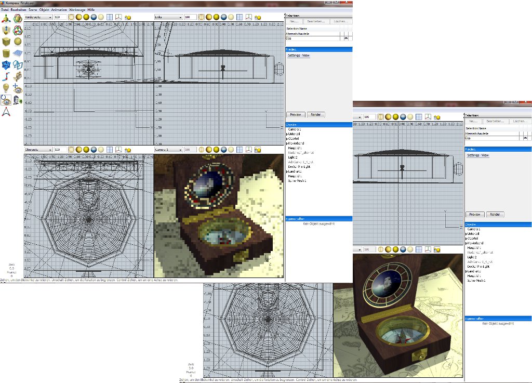Click Render button in left window

[x=316, y=115]
